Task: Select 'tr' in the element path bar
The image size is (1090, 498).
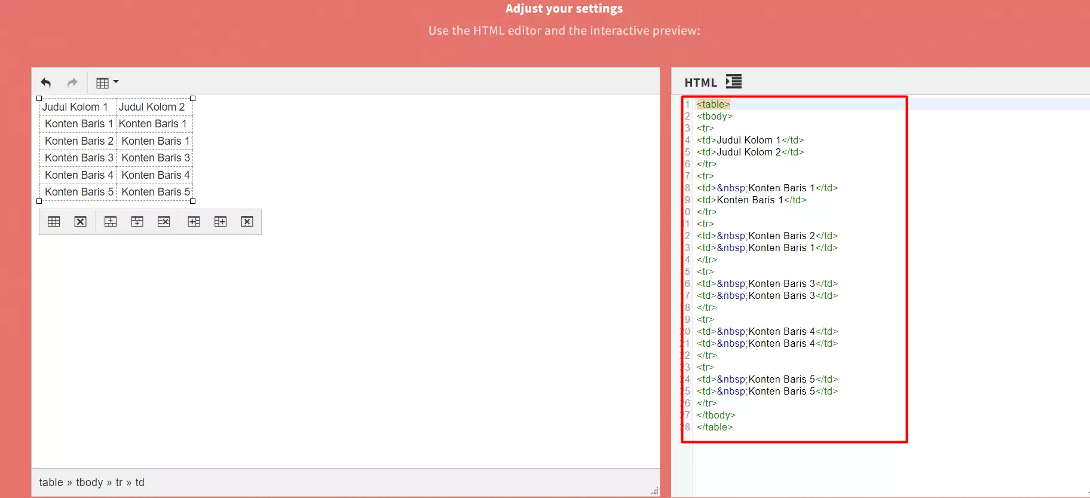Action: coord(119,482)
